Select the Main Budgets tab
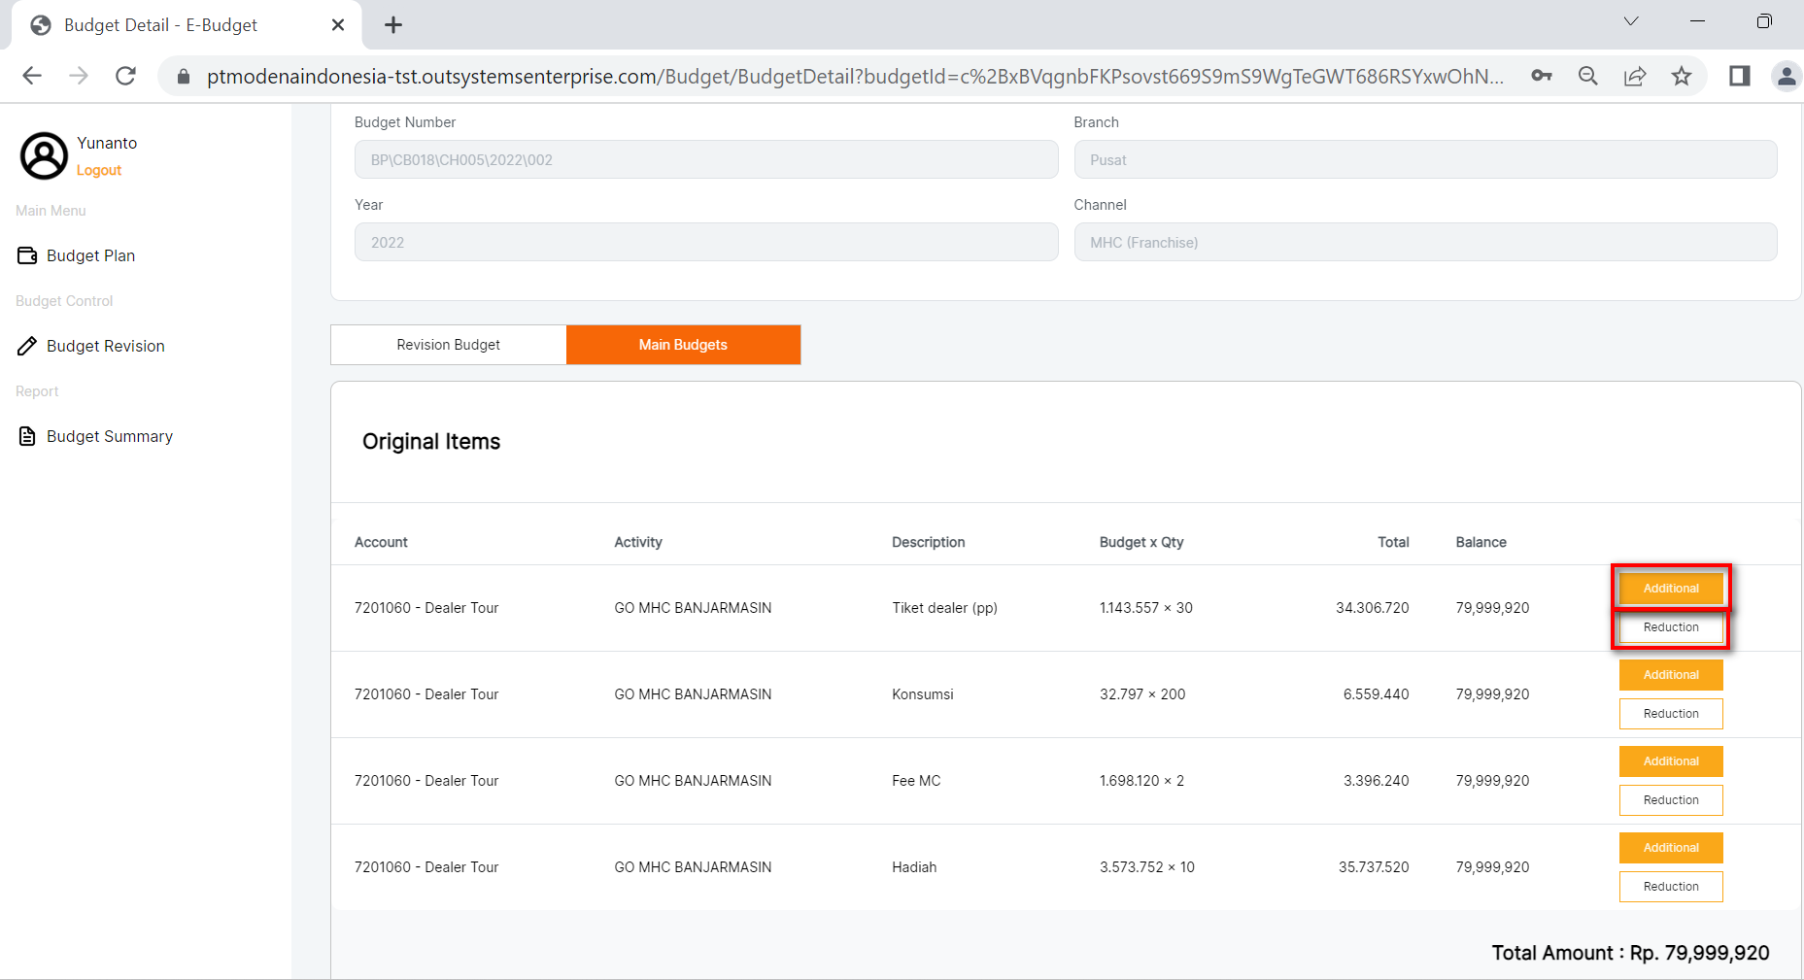1804x980 pixels. (x=683, y=345)
